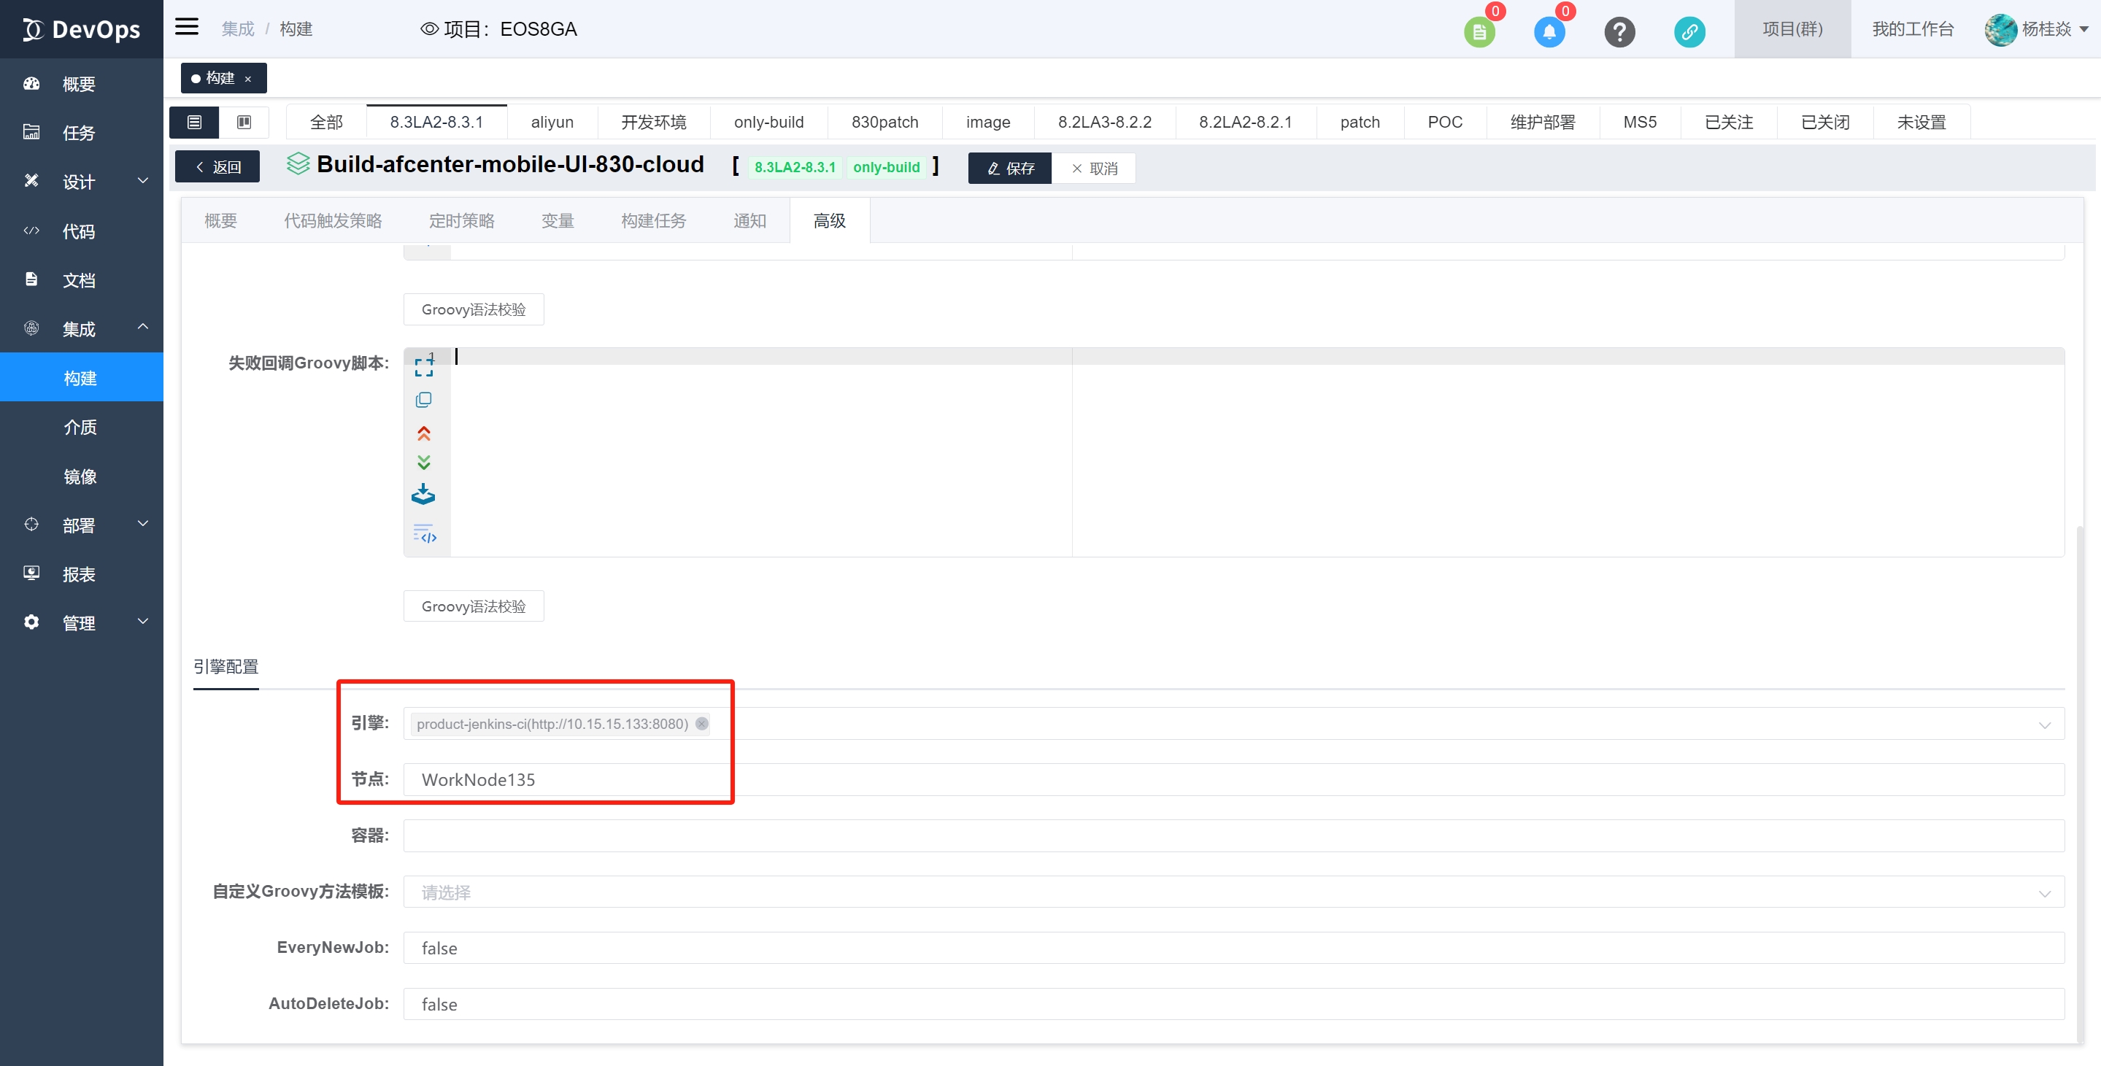Click the lower Groovy语法校验 button

tap(473, 606)
